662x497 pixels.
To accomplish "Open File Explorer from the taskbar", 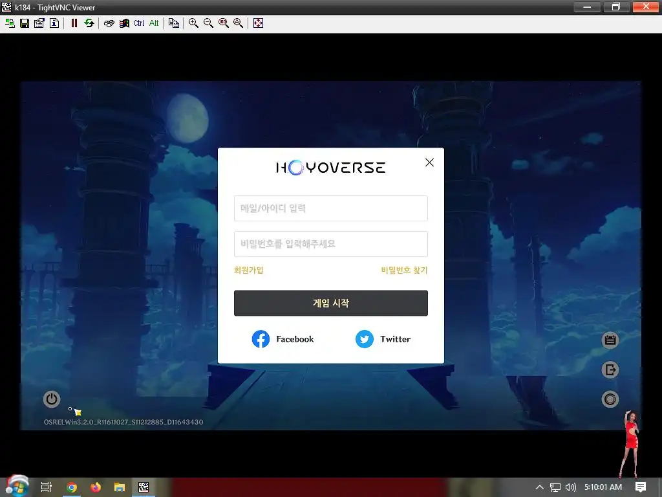I will tap(120, 487).
